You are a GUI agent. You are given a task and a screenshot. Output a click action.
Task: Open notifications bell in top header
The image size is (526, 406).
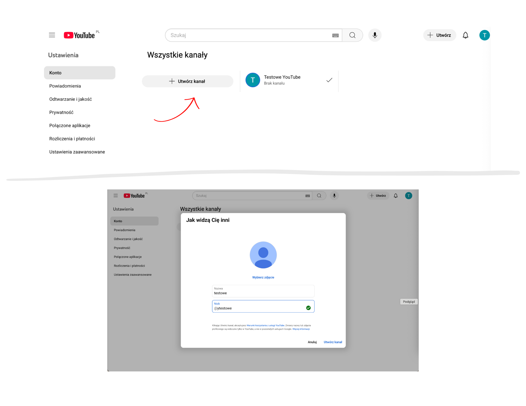465,35
